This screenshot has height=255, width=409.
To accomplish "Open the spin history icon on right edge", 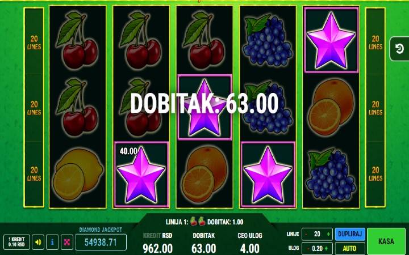I will pyautogui.click(x=399, y=49).
